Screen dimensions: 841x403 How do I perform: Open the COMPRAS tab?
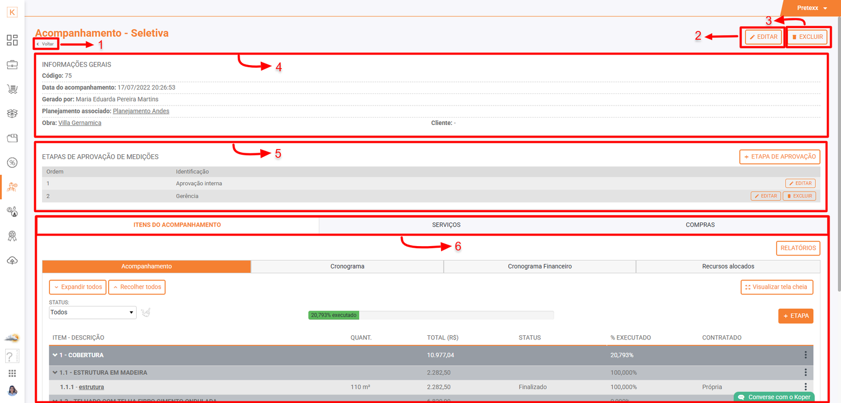pyautogui.click(x=700, y=225)
